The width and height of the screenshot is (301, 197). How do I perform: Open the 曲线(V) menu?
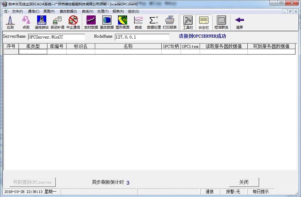click(88, 11)
